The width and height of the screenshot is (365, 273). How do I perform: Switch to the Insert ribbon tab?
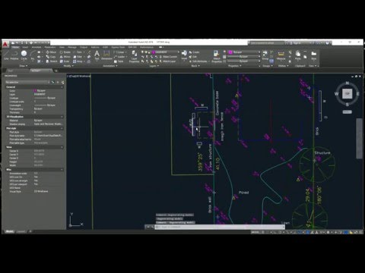[x=25, y=47]
